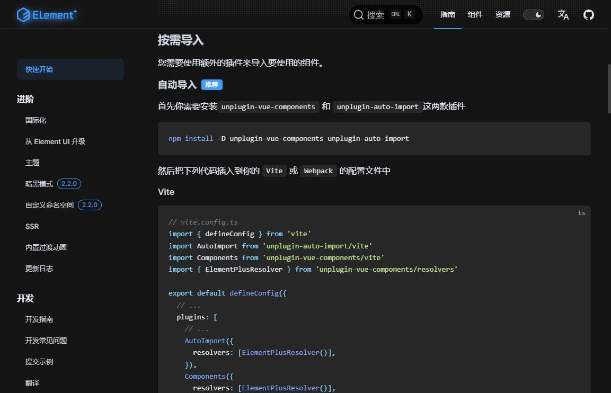
Task: Click the Element Plus logo
Action: click(x=47, y=15)
